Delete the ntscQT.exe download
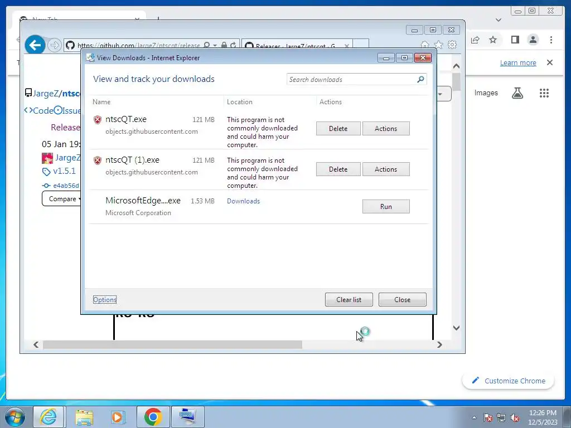 coord(338,129)
